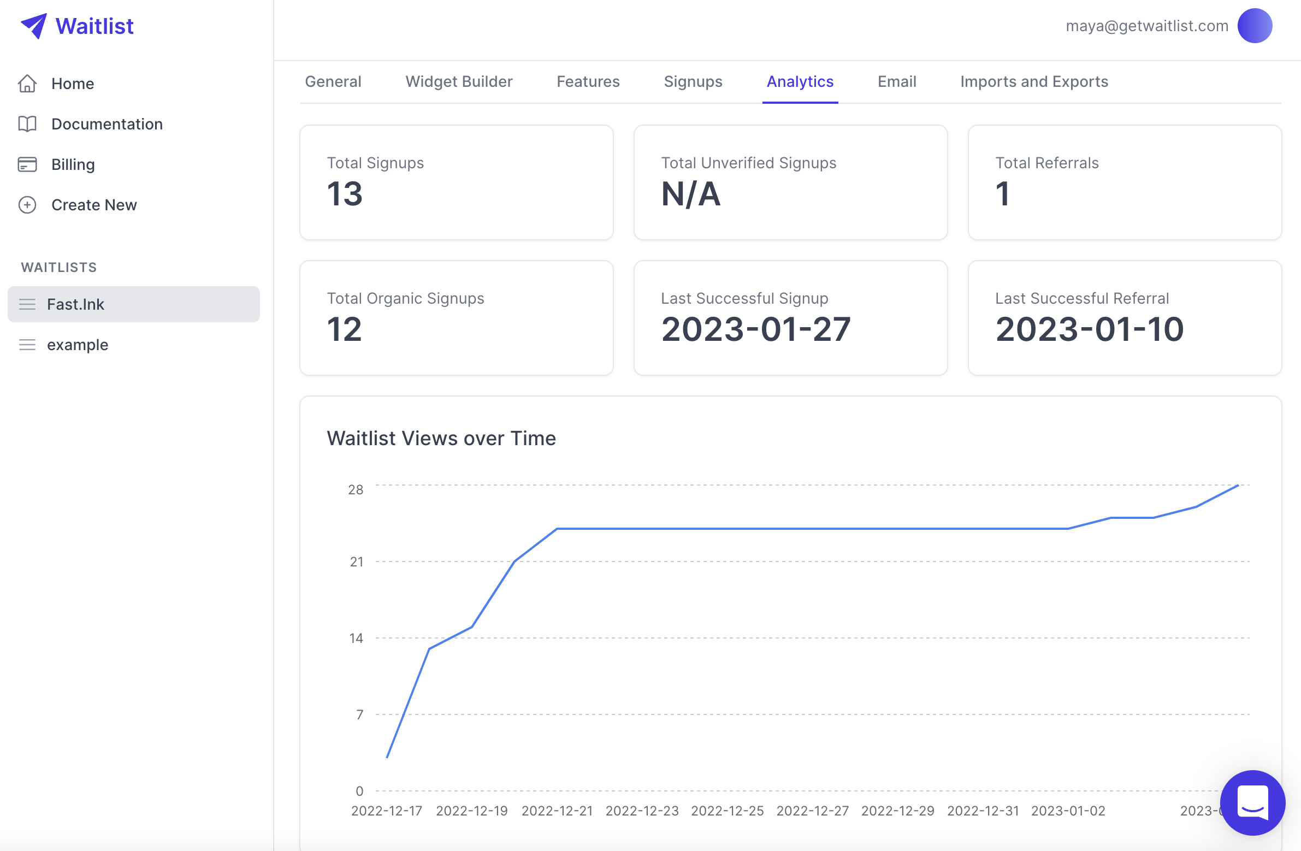This screenshot has height=851, width=1301.
Task: Select the Home icon in the sidebar
Action: pos(28,83)
